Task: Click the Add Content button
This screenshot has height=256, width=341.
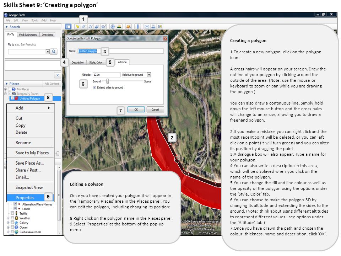Action: point(52,84)
